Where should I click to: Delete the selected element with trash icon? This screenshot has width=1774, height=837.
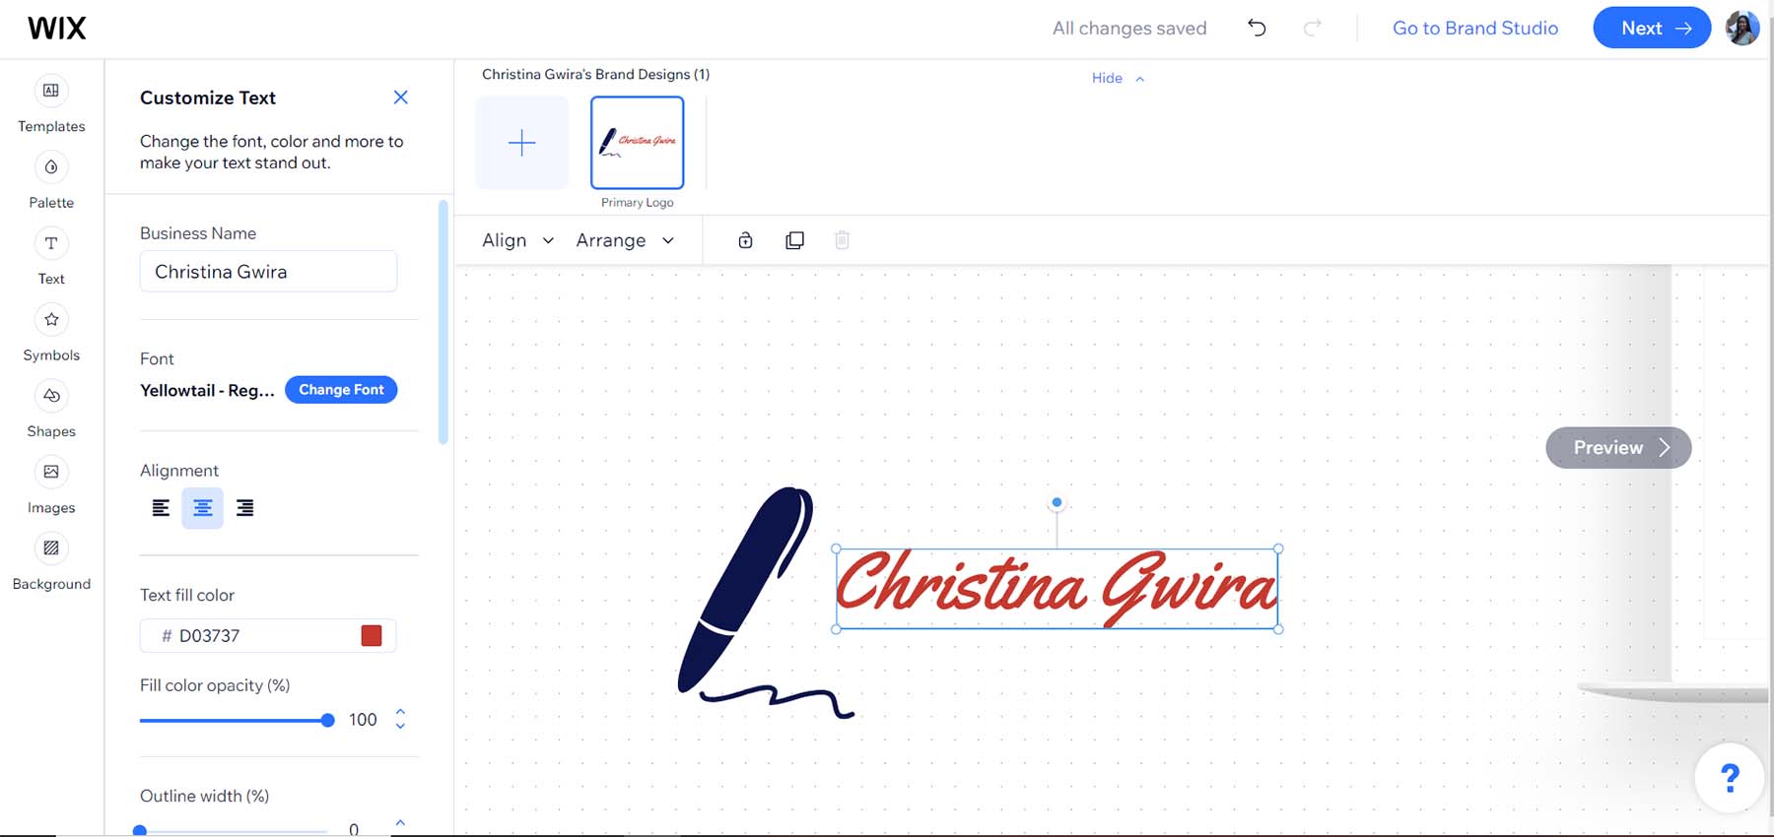(842, 240)
